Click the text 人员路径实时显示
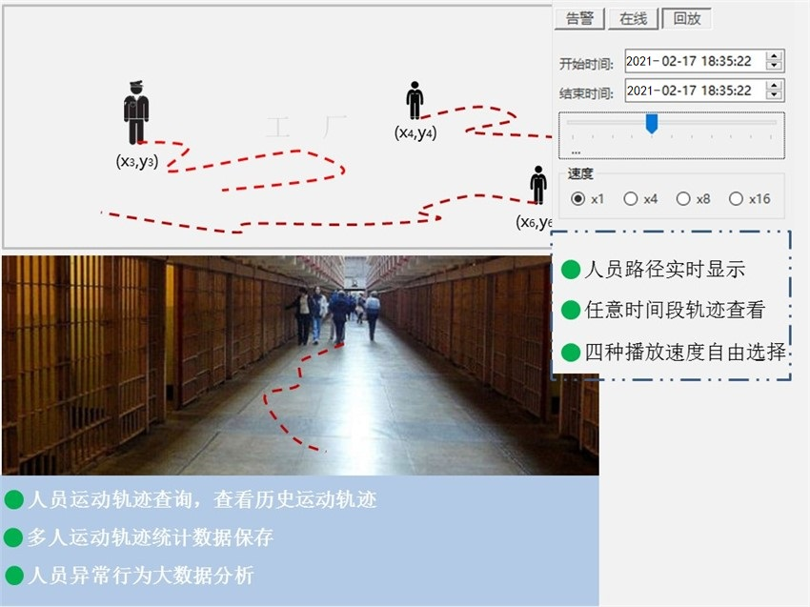The width and height of the screenshot is (810, 607). click(665, 269)
